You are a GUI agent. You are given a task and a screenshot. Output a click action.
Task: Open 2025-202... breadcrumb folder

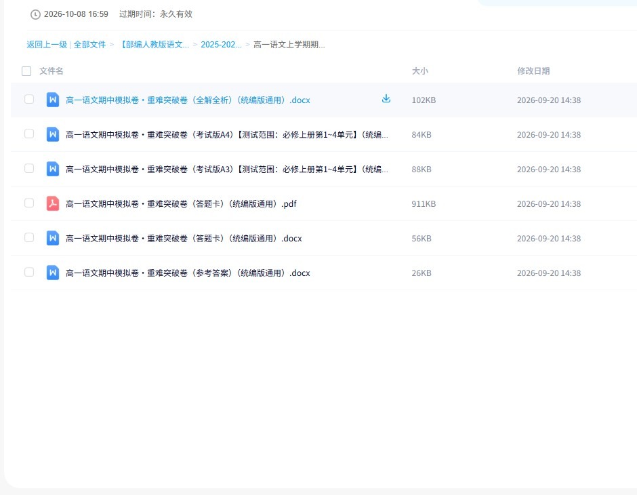click(221, 45)
